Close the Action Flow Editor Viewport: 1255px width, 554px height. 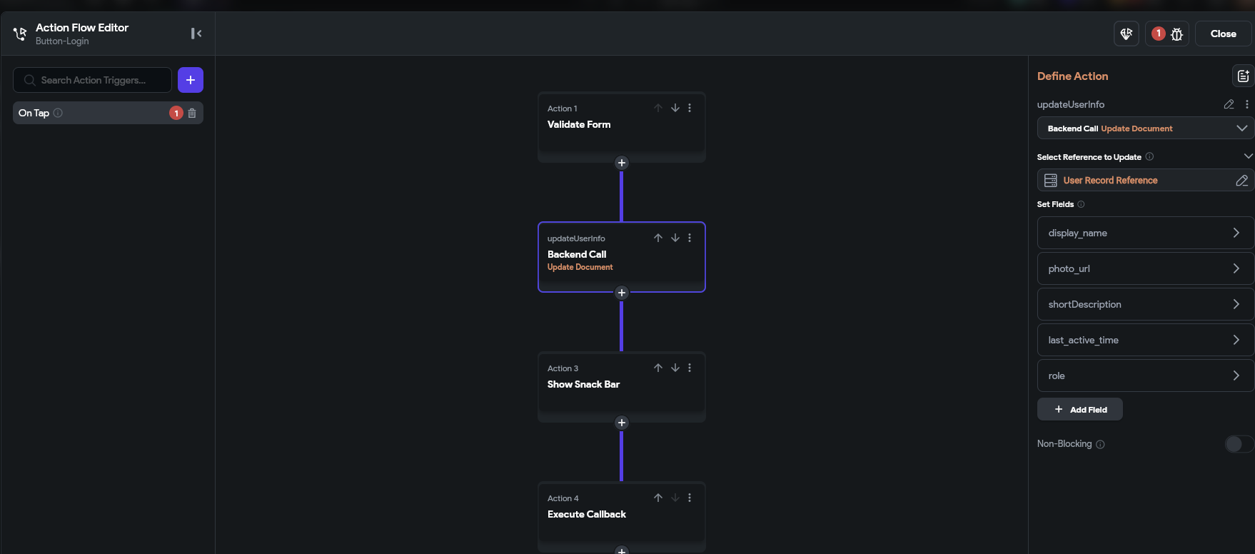point(1223,34)
